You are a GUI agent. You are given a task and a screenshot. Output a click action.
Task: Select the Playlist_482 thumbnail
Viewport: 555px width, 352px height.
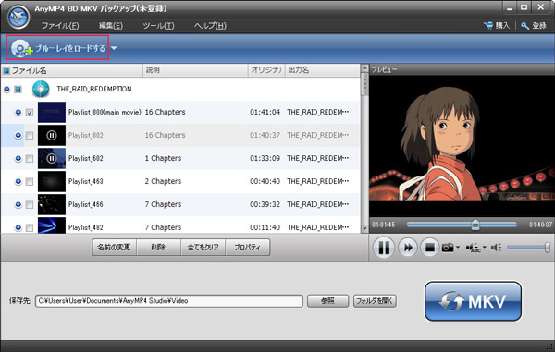(x=52, y=225)
